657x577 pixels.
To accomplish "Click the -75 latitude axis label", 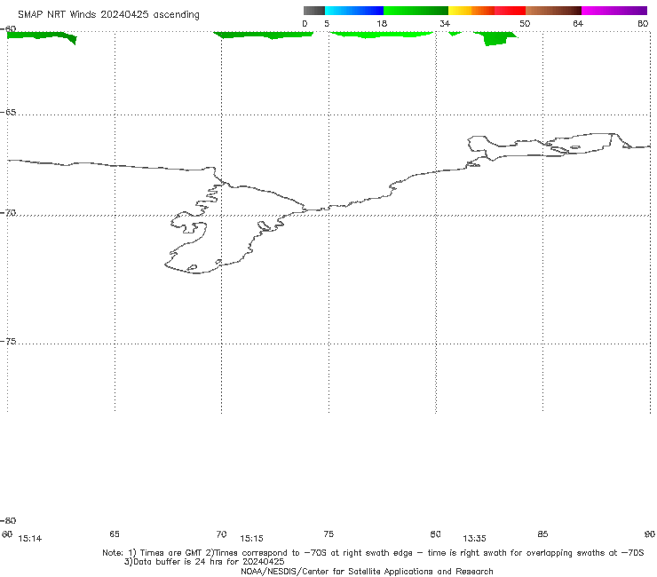I will point(8,342).
